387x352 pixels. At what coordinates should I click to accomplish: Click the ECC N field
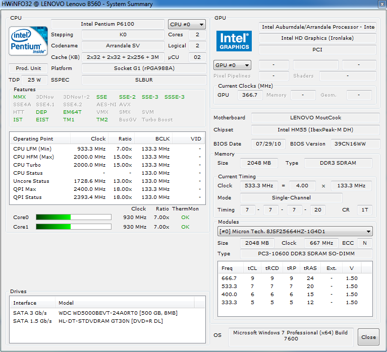pyautogui.click(x=365, y=243)
